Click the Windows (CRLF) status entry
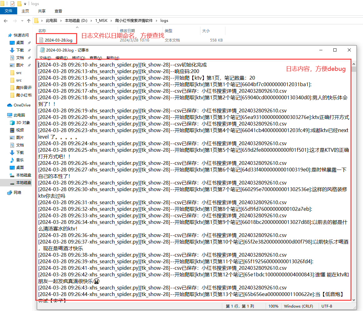This screenshot has width=363, height=311. pyautogui.click(x=298, y=306)
